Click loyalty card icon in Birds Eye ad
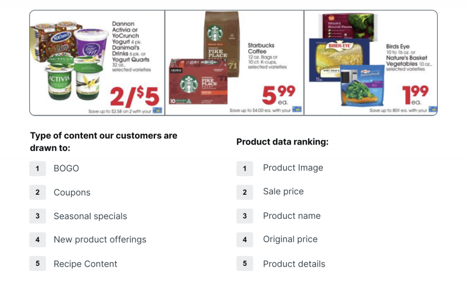The image size is (467, 295). [432, 110]
